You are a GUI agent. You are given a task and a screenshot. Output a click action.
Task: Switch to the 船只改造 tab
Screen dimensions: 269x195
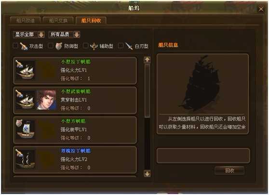[26, 21]
